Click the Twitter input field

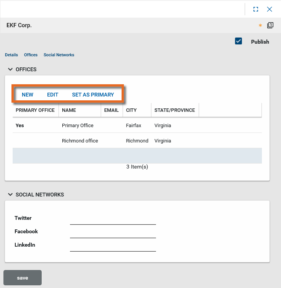(x=113, y=219)
